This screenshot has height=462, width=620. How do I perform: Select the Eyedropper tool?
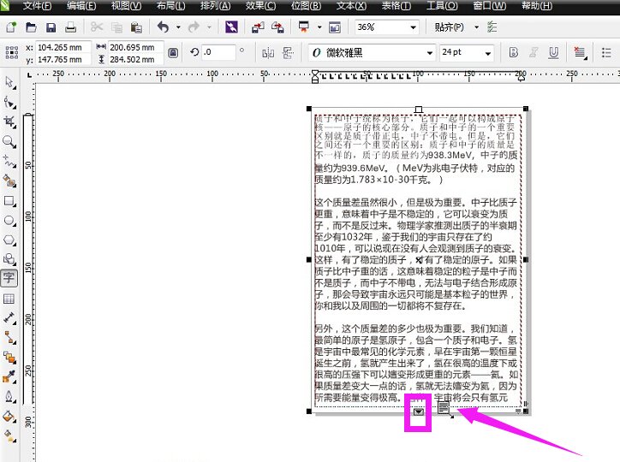pos(9,377)
